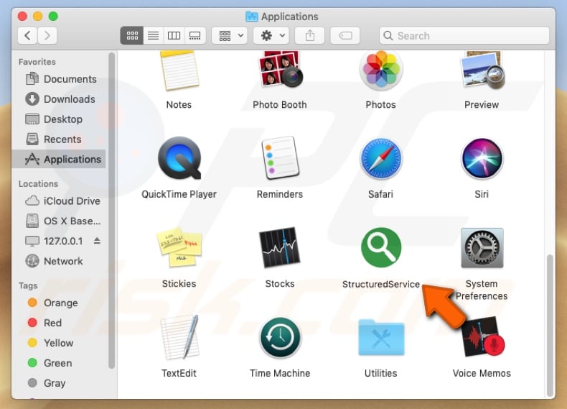Click the sidebar vertical scrollbar

111,211
